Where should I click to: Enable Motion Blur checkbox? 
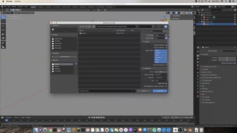[x=203, y=81]
